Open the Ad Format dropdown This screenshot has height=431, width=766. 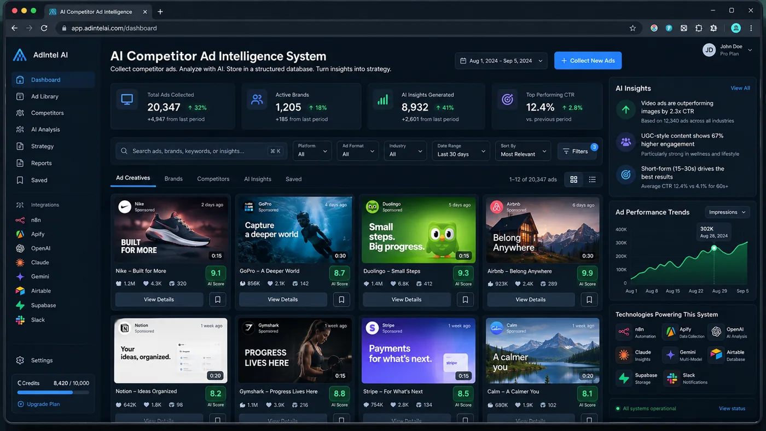pos(358,151)
